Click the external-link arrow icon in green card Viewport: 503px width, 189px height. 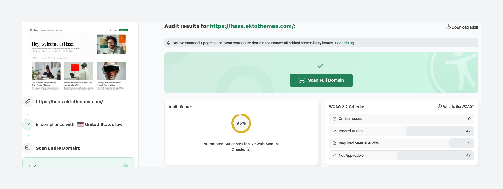coord(126,166)
